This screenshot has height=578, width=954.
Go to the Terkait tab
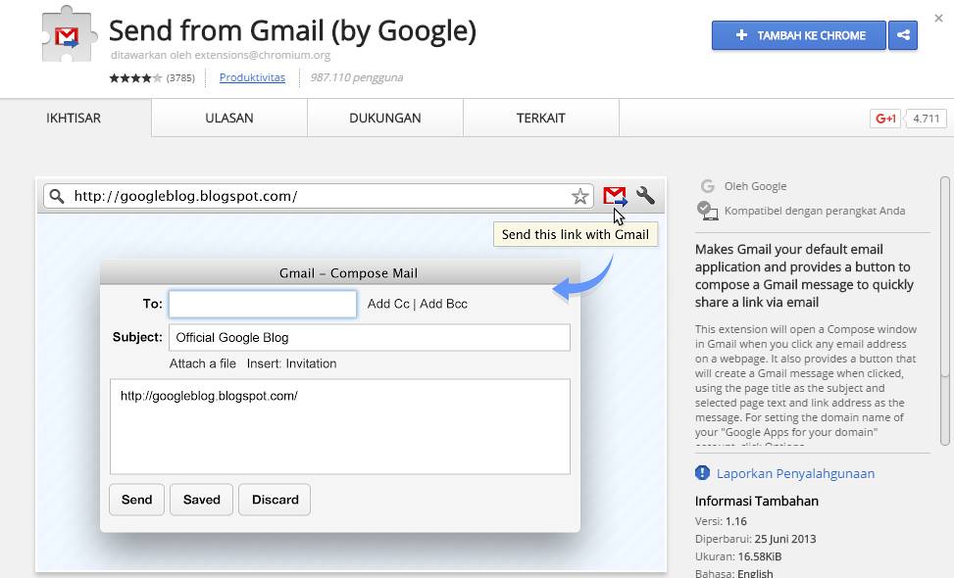pyautogui.click(x=541, y=118)
